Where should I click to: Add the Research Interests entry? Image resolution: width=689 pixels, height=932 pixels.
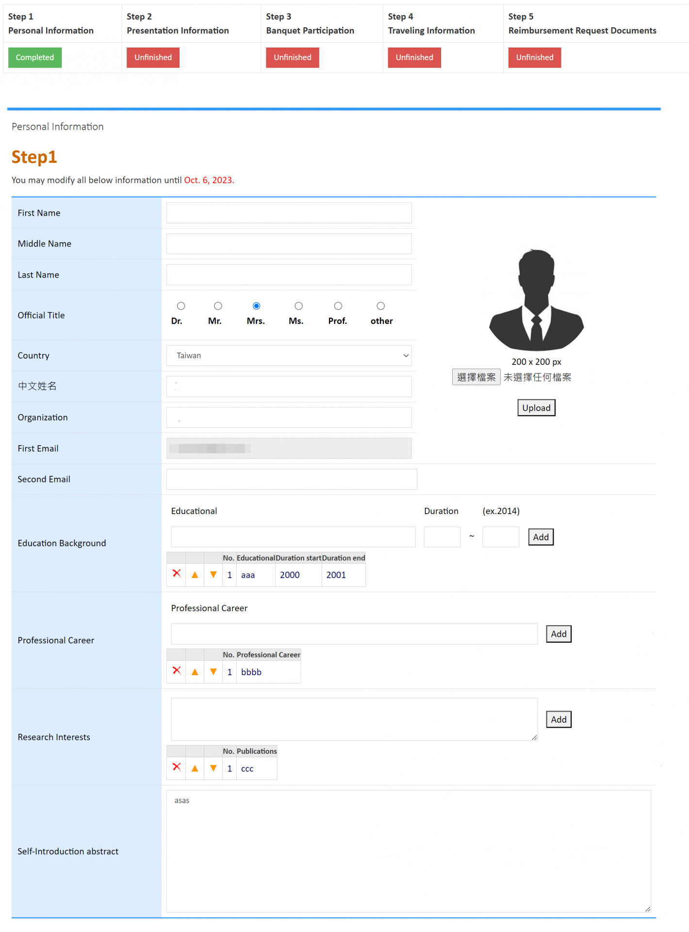coord(559,719)
